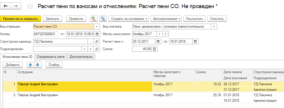Click Провести и закрыть button
The height and width of the screenshot is (108, 284).
[20, 19]
